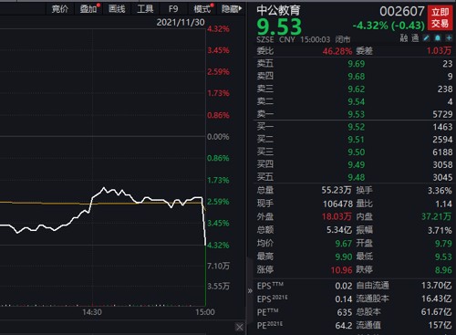Open the F9 deep info view
This screenshot has height=335, width=456.
tap(173, 9)
